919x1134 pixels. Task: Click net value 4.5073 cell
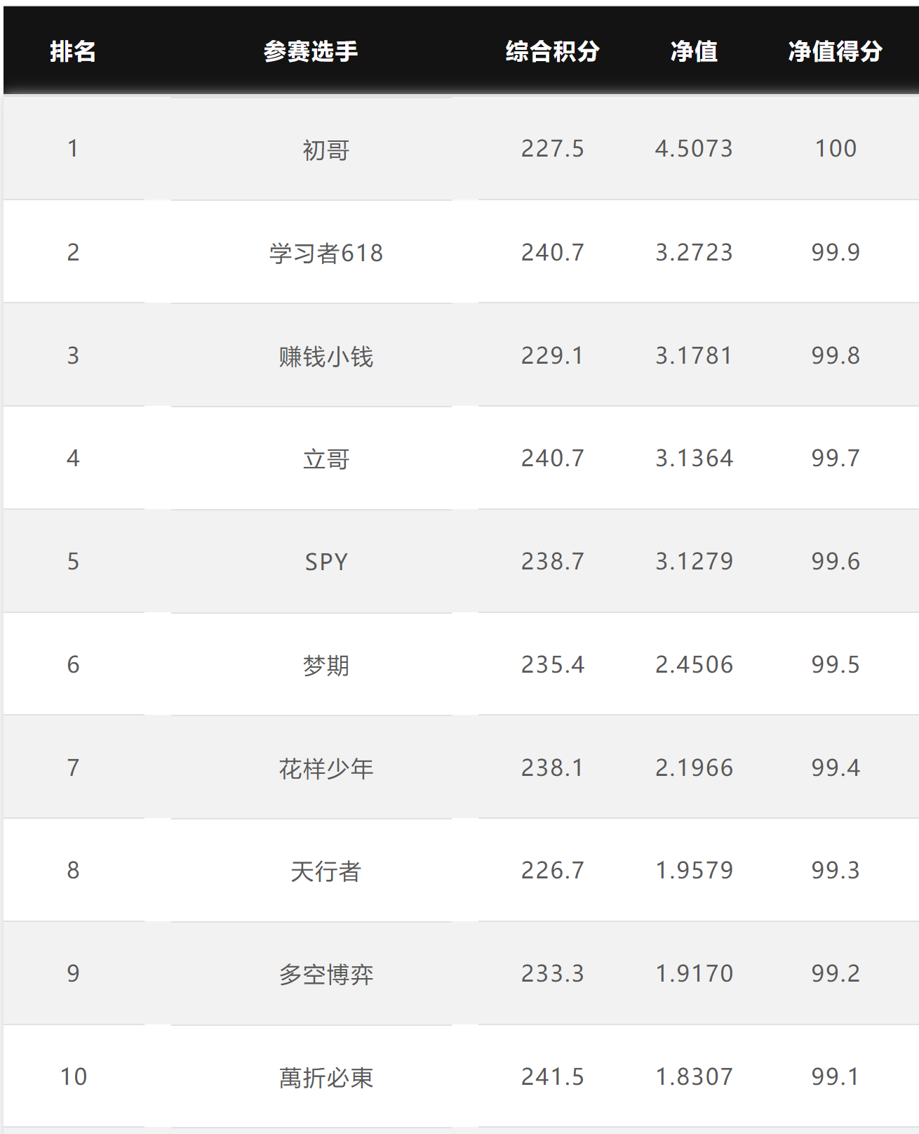(694, 149)
